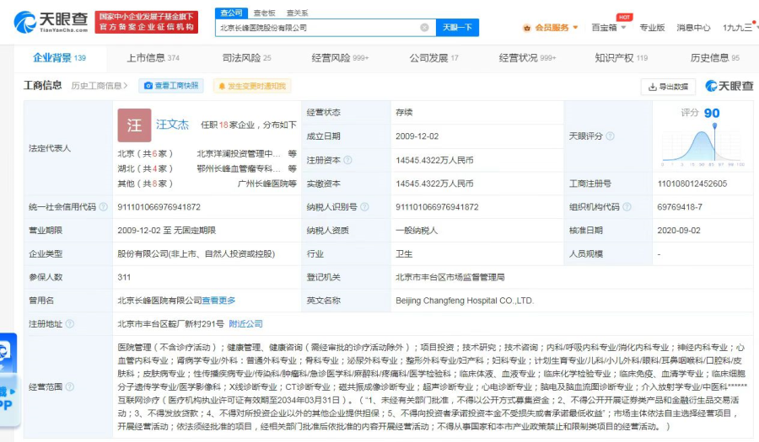Screen dimensions: 759x442
Task: Click the 14545.4322万人民币 registered capital value
Action: coord(434,160)
